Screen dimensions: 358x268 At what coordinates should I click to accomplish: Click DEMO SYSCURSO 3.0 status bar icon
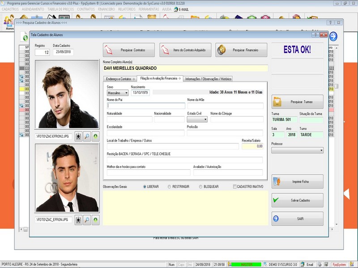tap(265, 264)
